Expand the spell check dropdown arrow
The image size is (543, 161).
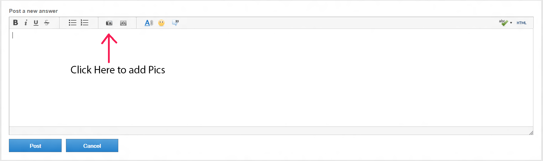tap(511, 23)
